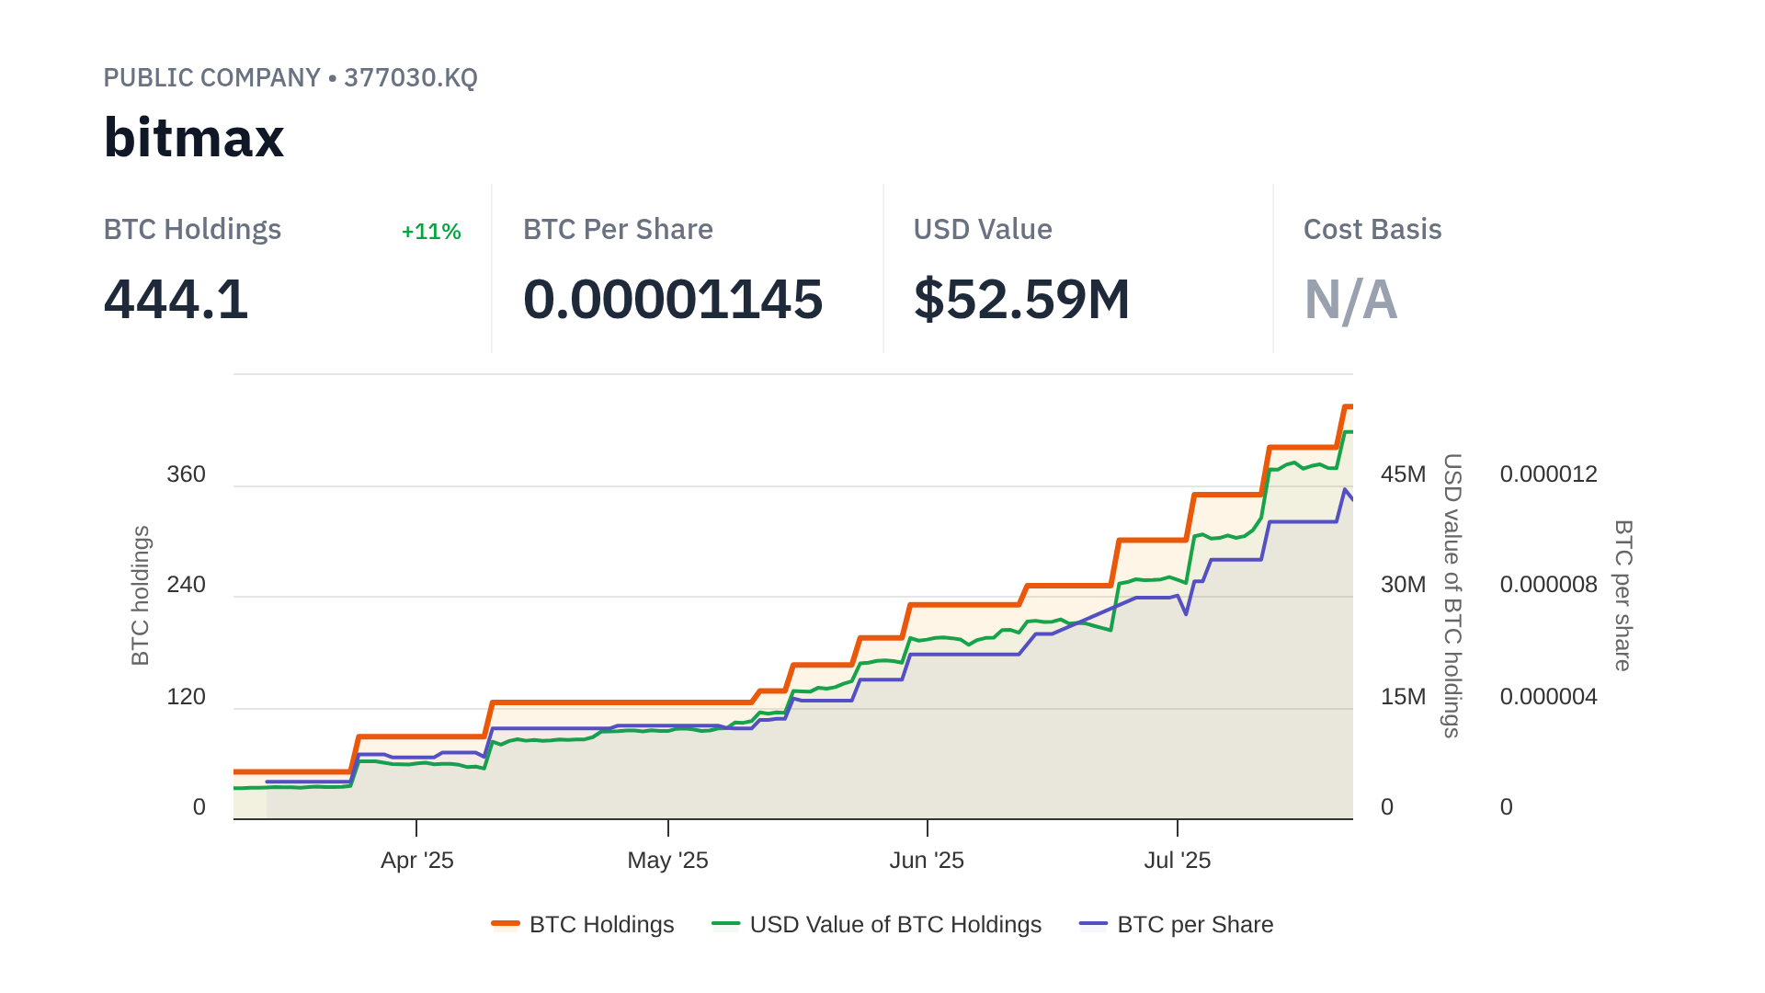Click the orange BTC Holdings legend swatch

coord(506,924)
